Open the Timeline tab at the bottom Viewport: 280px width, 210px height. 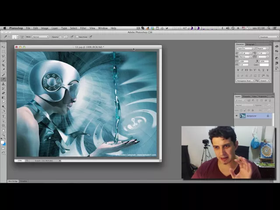pyautogui.click(x=23, y=181)
